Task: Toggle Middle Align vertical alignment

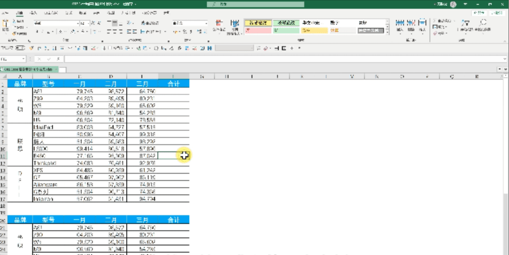Action: (115, 23)
